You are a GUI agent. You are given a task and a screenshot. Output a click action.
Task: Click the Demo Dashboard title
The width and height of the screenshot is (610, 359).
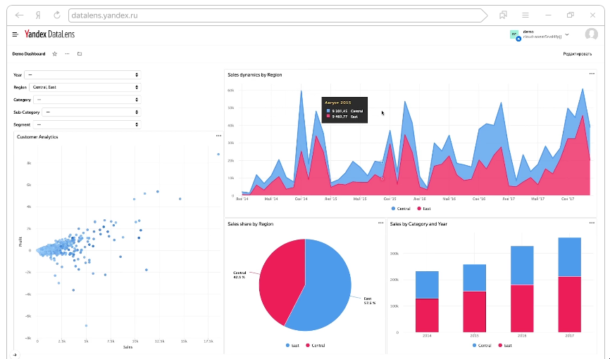tap(29, 54)
